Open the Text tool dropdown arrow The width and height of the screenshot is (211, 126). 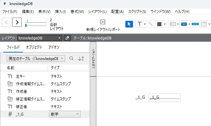point(145,24)
